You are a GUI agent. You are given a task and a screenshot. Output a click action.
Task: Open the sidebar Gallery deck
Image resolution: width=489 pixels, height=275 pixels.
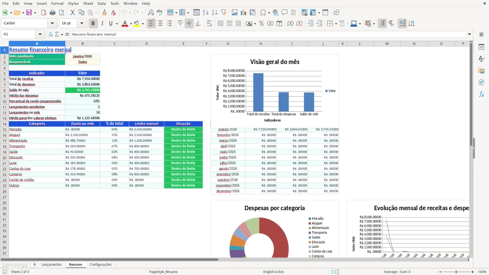point(481,71)
